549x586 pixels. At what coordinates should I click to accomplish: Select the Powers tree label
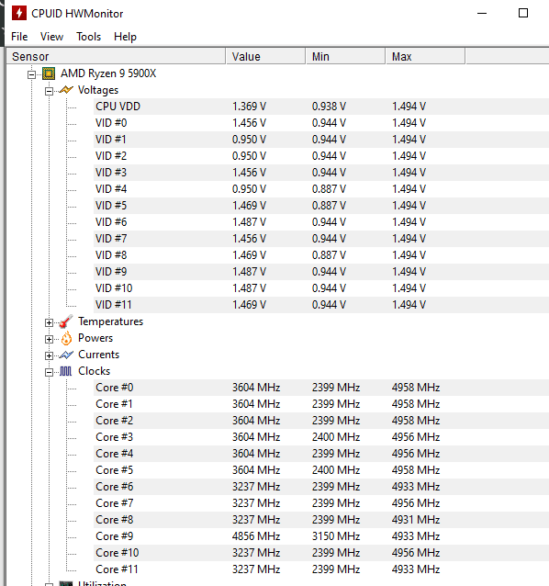coord(95,338)
